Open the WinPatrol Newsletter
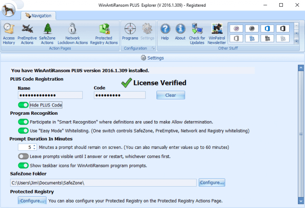 click(217, 34)
